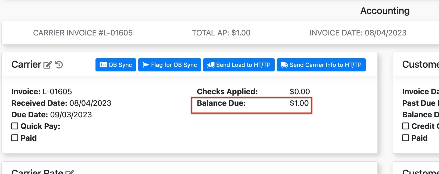The width and height of the screenshot is (439, 174).
Task: Click the QB Sync button
Action: pyautogui.click(x=116, y=65)
